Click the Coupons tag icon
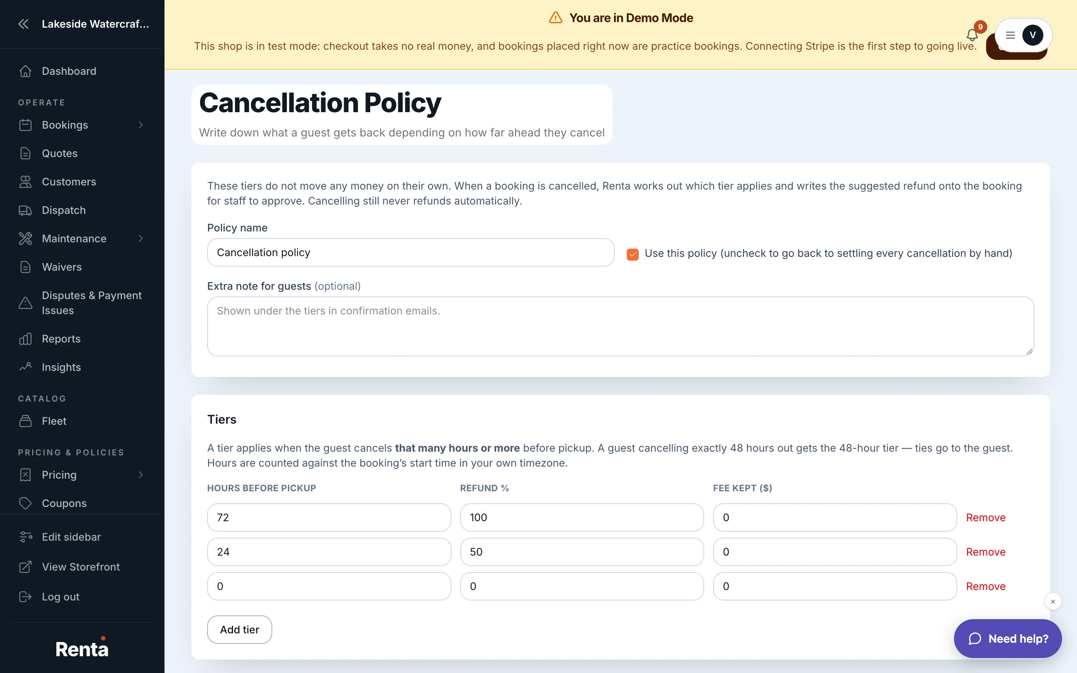The width and height of the screenshot is (1077, 673). coord(25,503)
